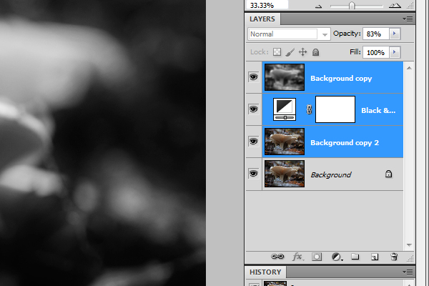Open the Opacity slider arrow

(395, 34)
